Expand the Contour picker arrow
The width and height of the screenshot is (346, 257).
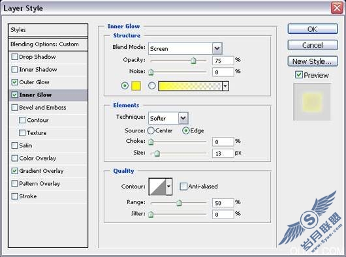tap(169, 187)
